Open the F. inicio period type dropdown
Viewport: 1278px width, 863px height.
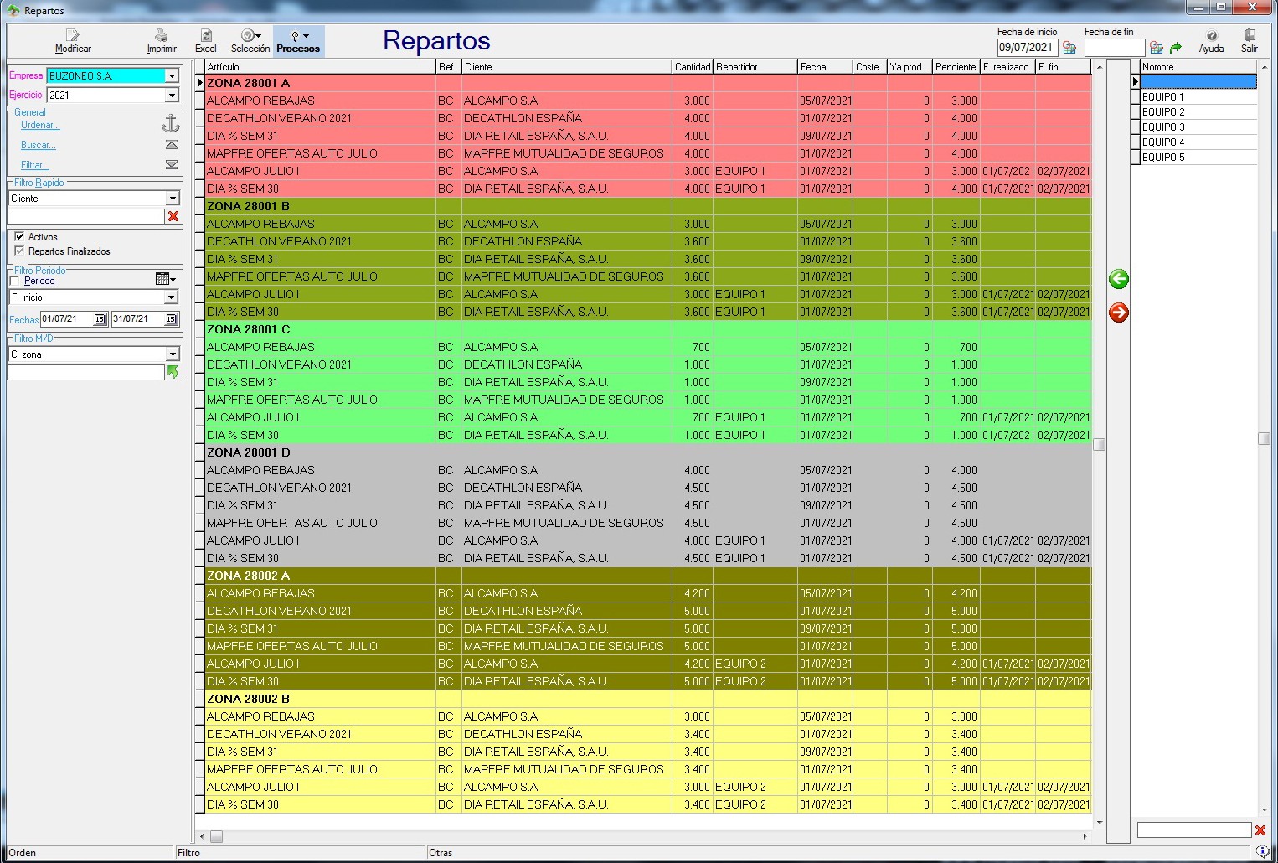coord(171,297)
